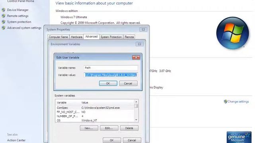Cancel the Edit User Variable dialog
Screen dimensions: 255x143
[128, 83]
